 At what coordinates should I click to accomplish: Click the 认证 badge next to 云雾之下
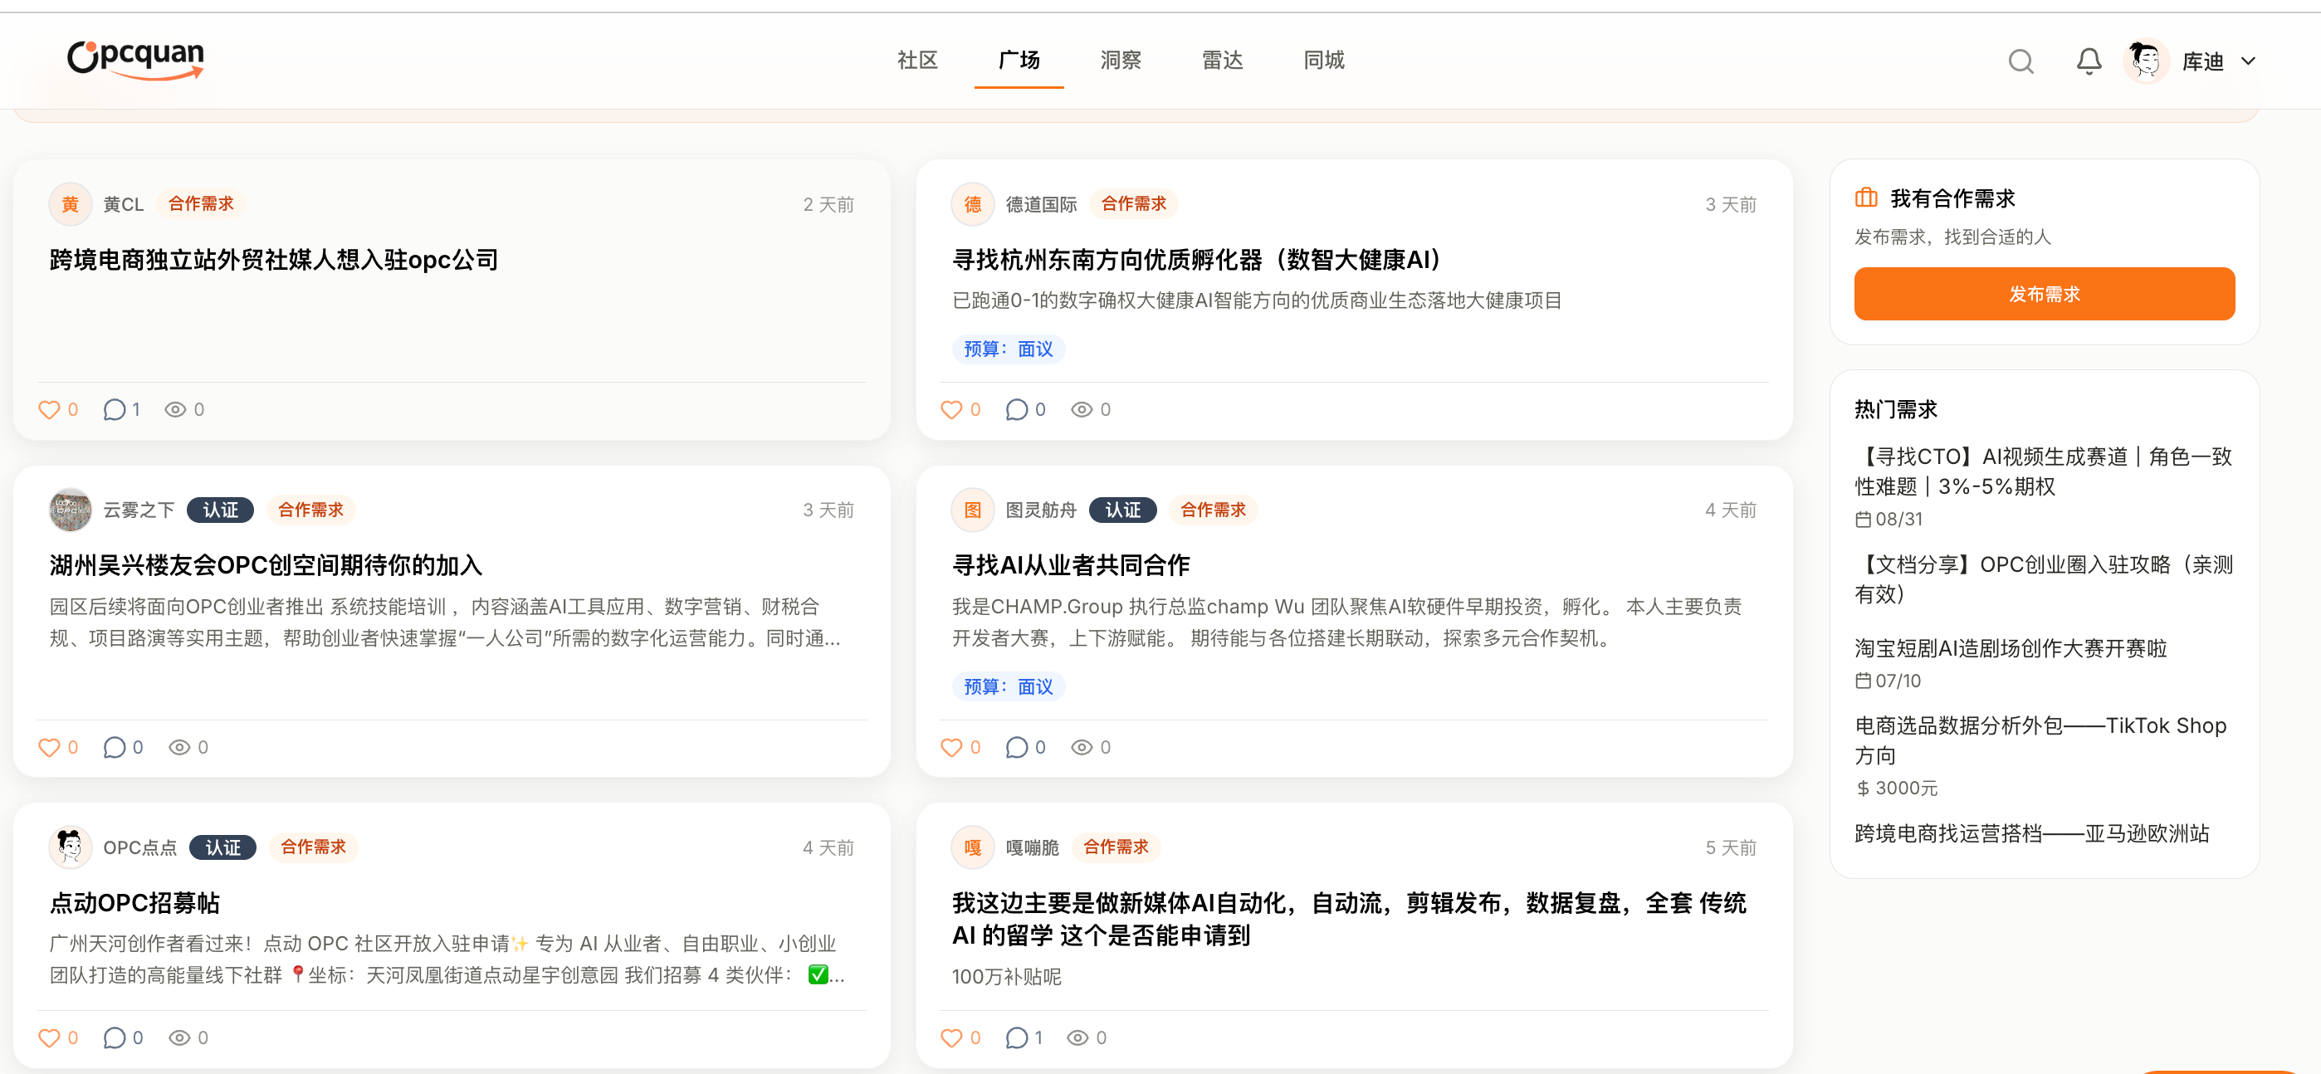[x=221, y=510]
